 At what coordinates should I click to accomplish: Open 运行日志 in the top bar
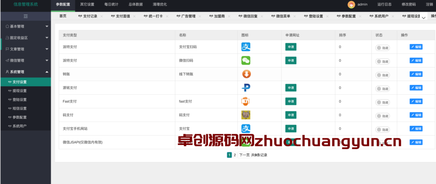click(x=384, y=4)
